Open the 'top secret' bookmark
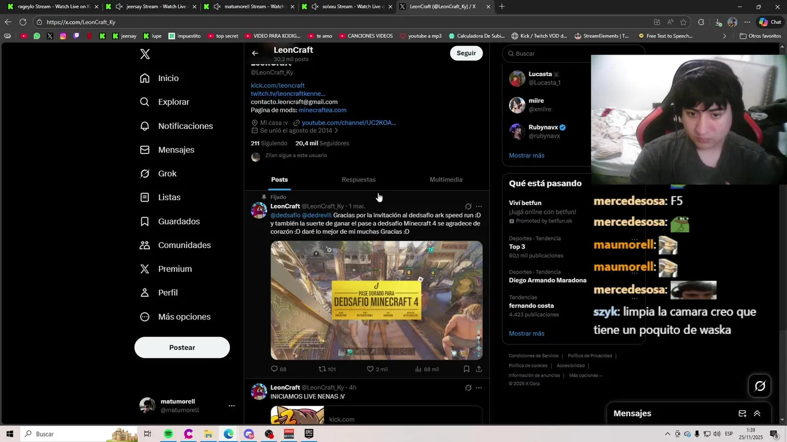The height and width of the screenshot is (442, 787). click(x=223, y=36)
